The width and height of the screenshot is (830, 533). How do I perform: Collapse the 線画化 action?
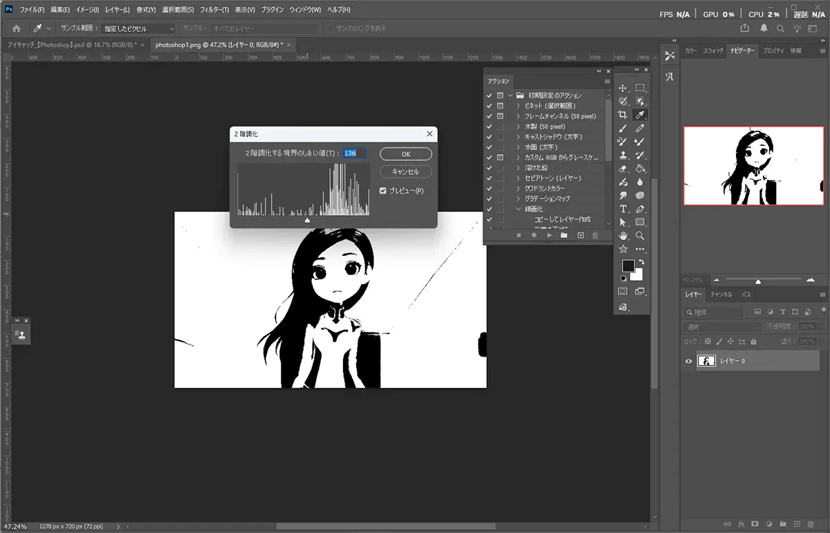click(x=519, y=209)
